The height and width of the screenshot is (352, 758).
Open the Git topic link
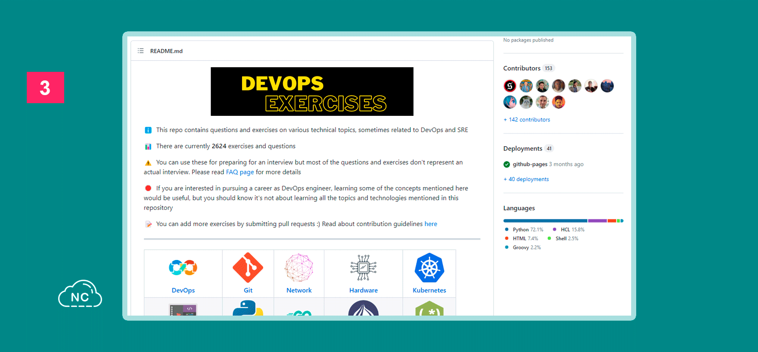tap(248, 290)
